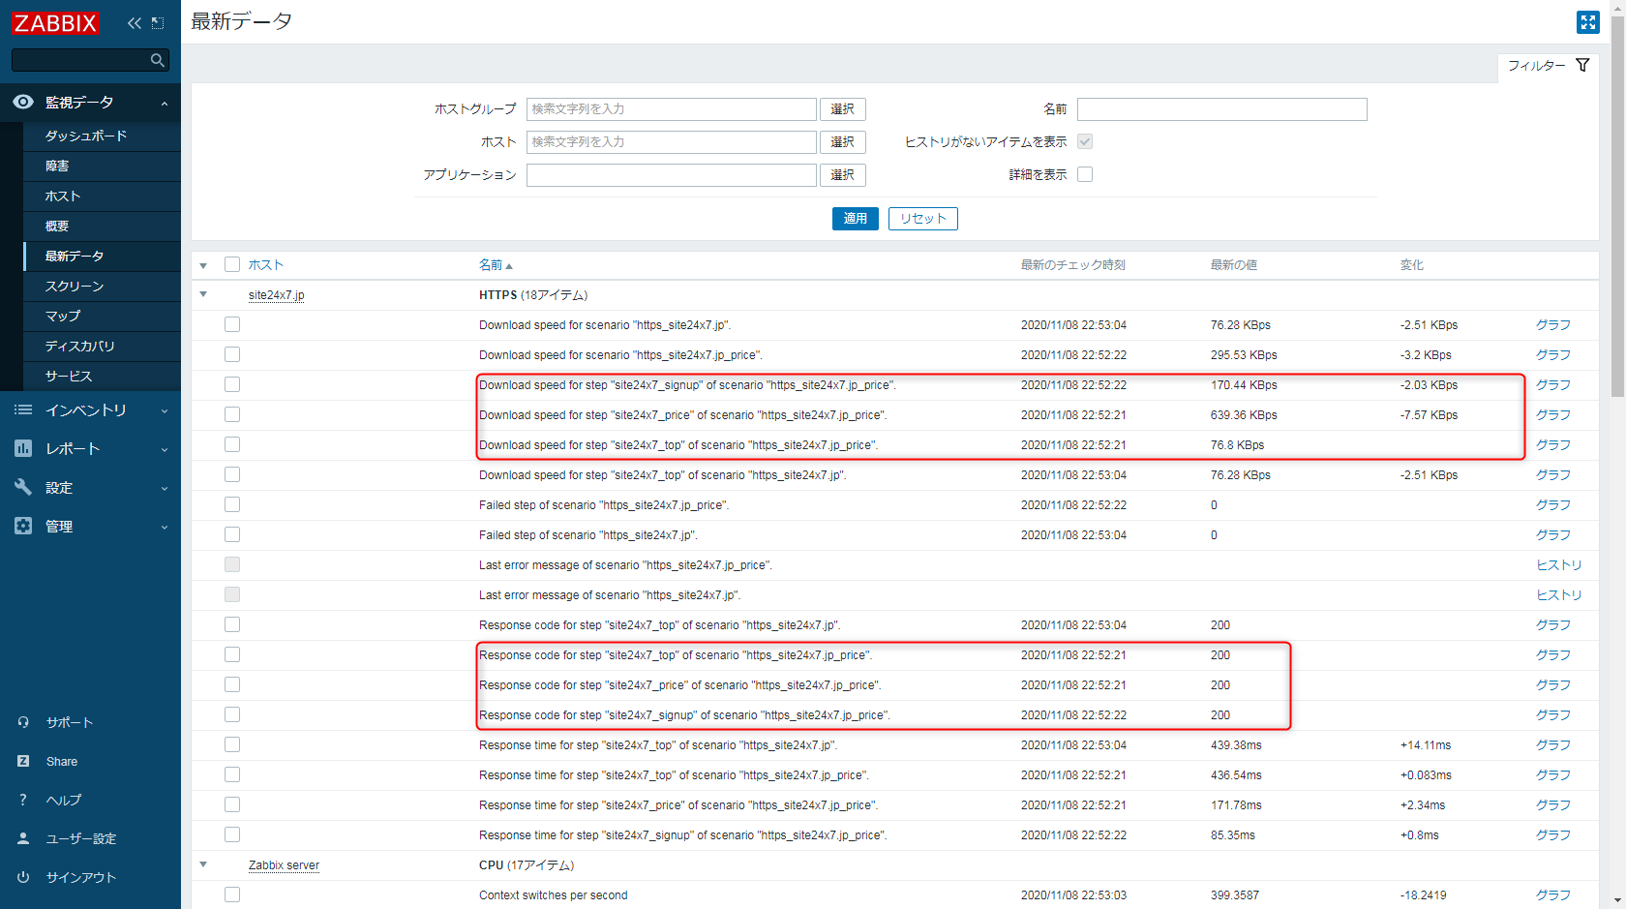This screenshot has height=909, width=1626.
Task: Check Context switches per second row checkbox
Action: pyautogui.click(x=232, y=894)
